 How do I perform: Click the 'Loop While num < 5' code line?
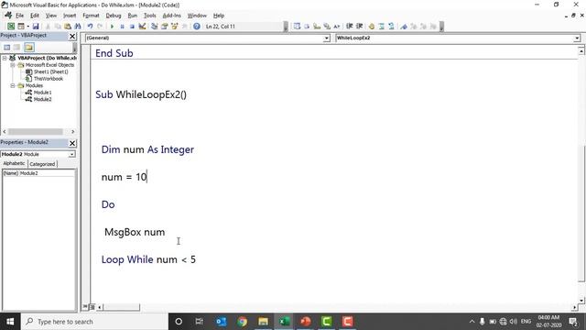tap(148, 259)
